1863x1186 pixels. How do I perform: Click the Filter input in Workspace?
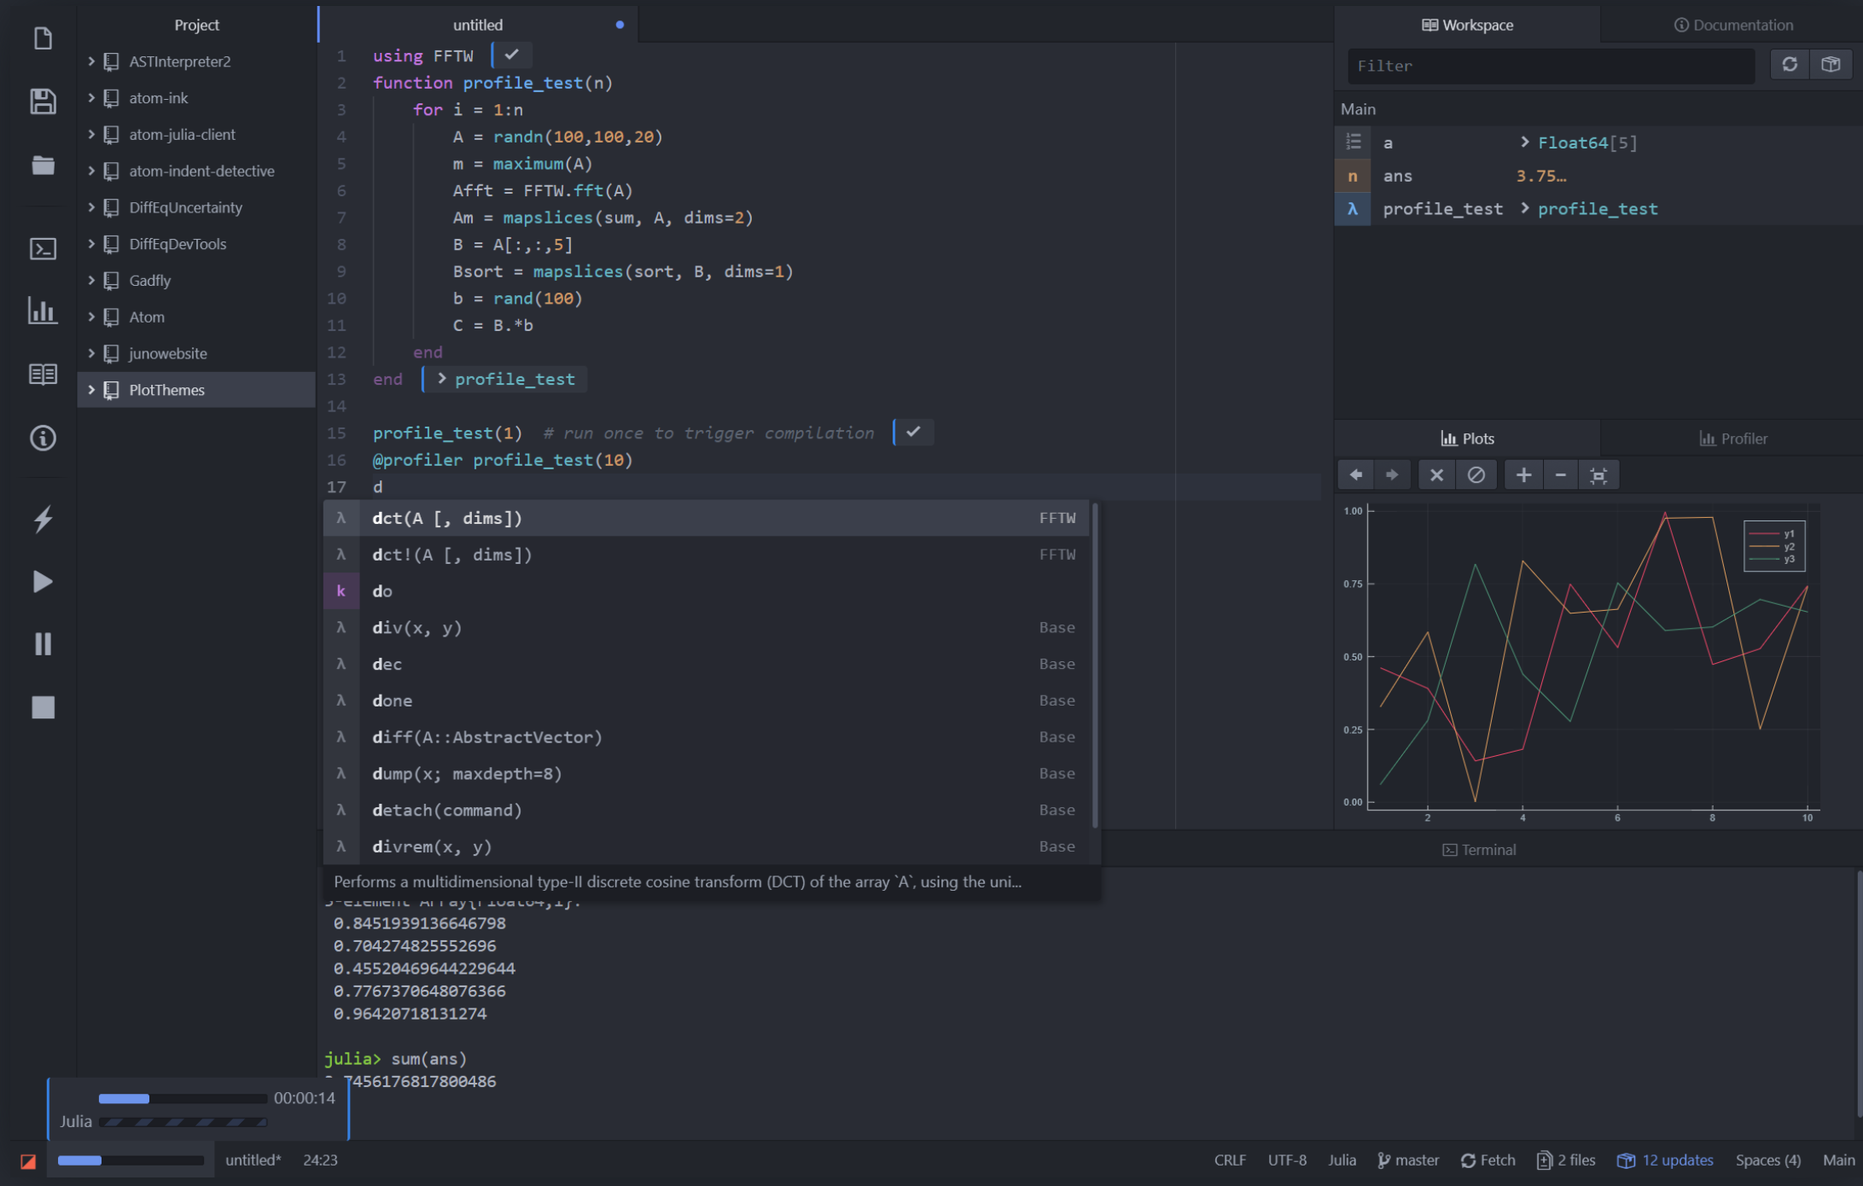coord(1551,66)
